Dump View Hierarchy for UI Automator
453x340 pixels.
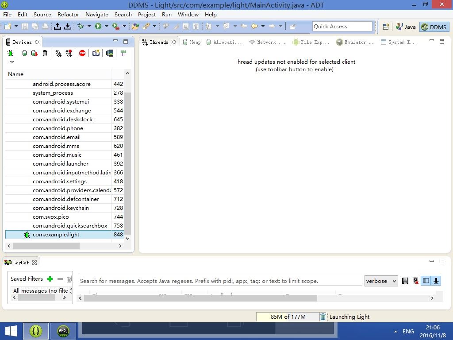coord(110,53)
